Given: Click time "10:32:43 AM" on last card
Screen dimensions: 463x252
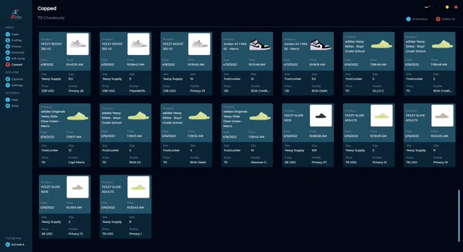Looking at the screenshot, I should pyautogui.click(x=136, y=207).
